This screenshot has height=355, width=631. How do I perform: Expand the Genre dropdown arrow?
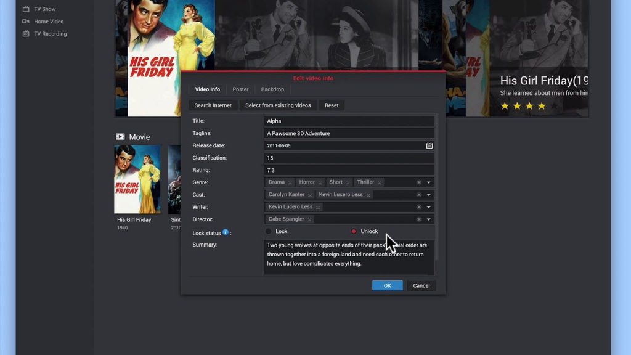point(429,182)
